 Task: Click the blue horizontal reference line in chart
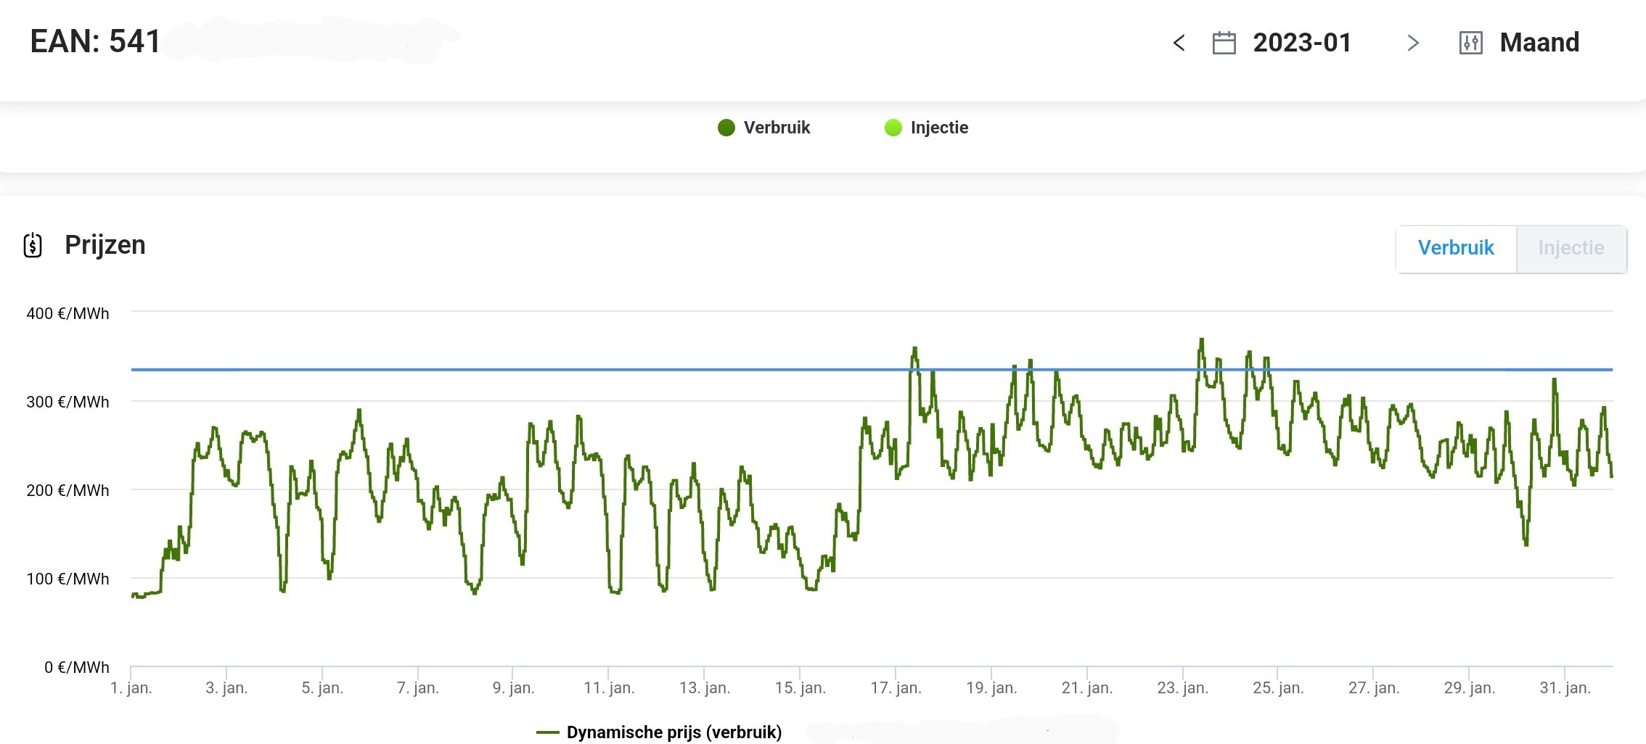(x=508, y=370)
